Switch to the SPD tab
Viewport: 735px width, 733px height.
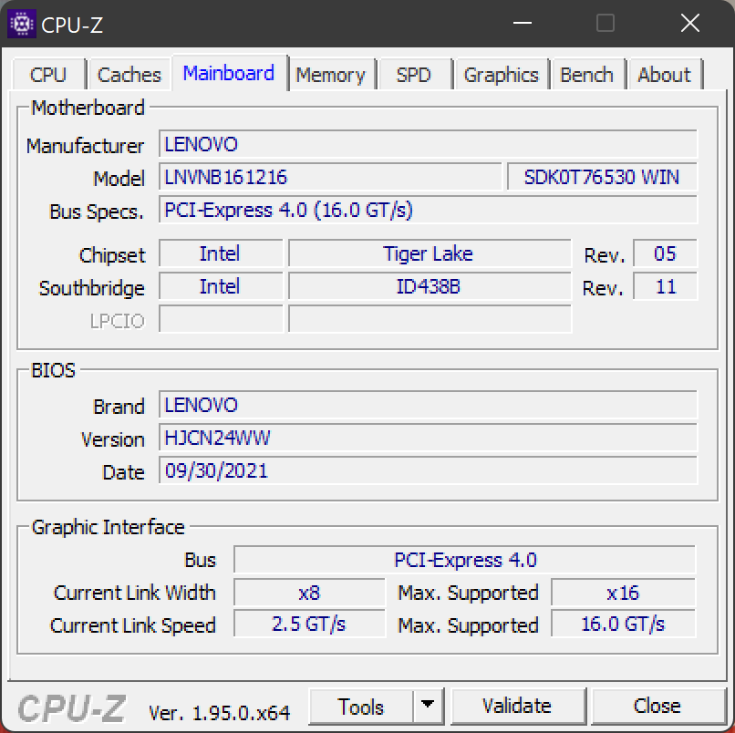(x=414, y=75)
